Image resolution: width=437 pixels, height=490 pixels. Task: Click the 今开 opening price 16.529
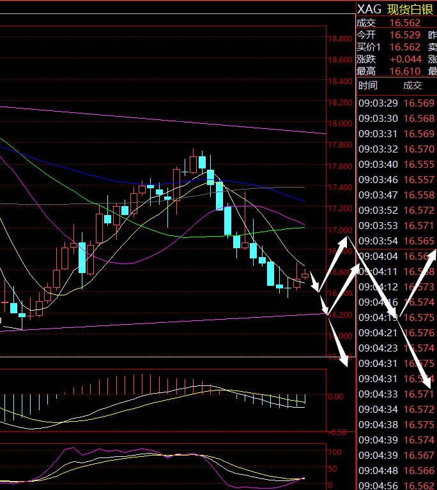tap(405, 35)
